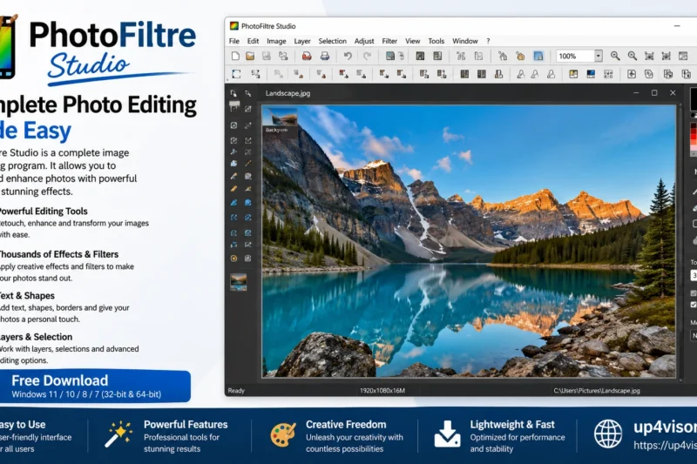Click the 100% zoom level field
697x464 pixels.
pos(575,56)
